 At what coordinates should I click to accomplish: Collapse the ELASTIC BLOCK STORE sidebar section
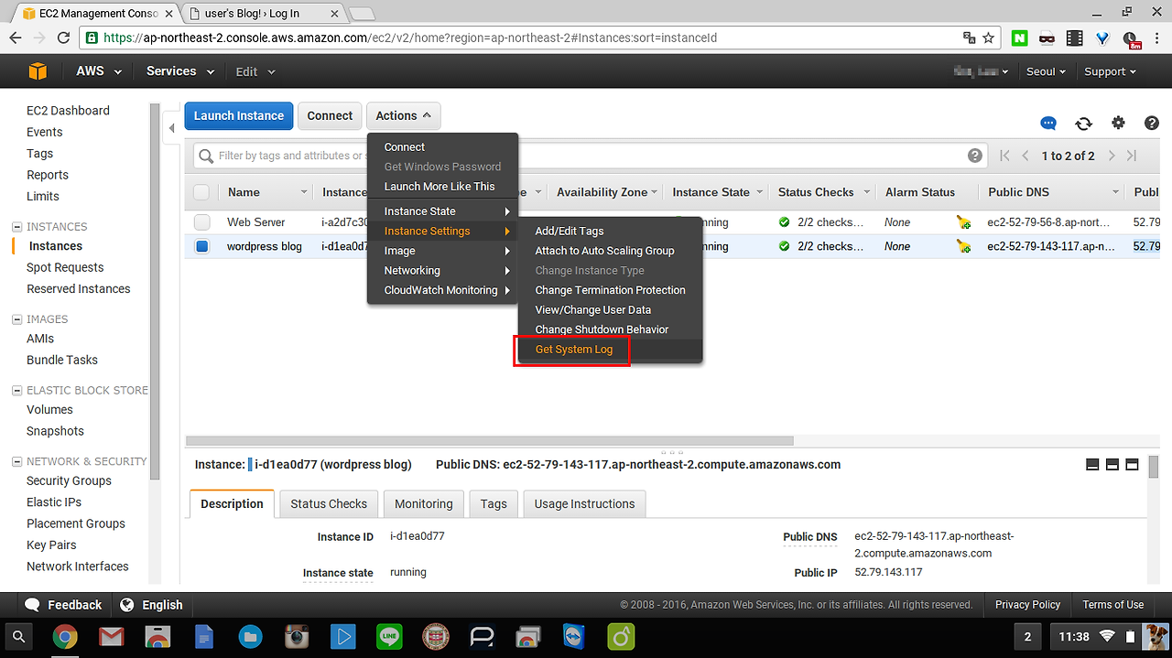(x=16, y=391)
